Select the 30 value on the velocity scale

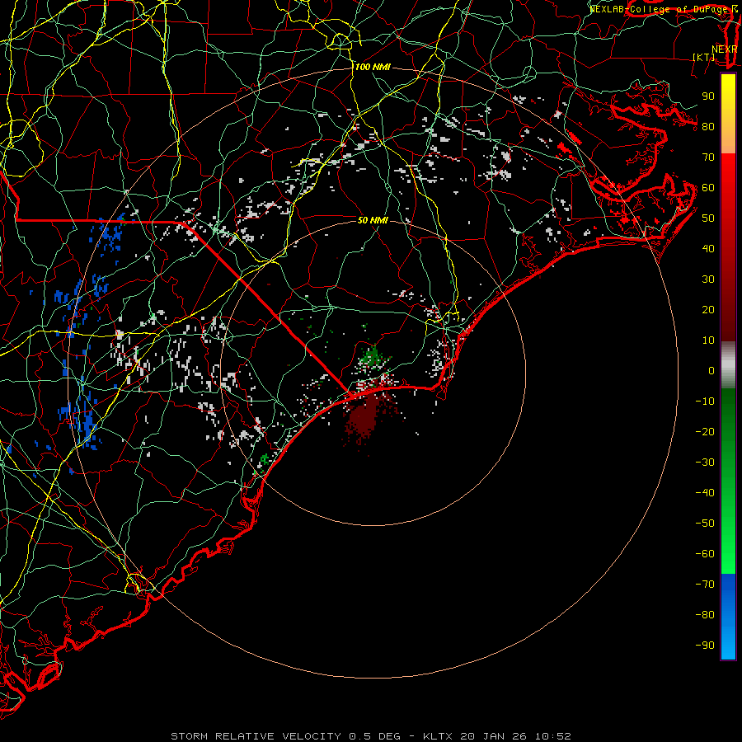[708, 279]
